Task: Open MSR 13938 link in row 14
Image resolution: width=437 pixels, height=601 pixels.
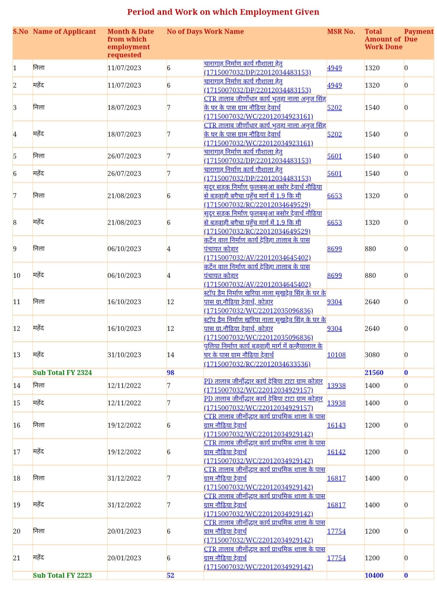Action: coord(336,386)
